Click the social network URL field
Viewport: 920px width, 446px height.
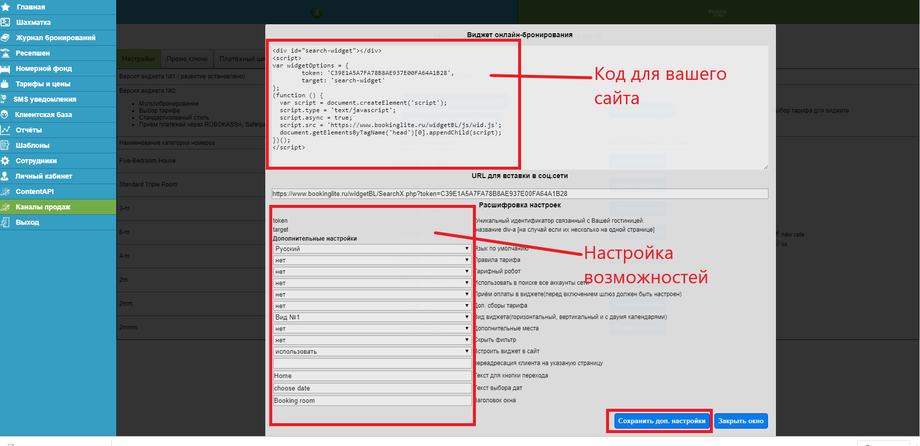[x=520, y=193]
